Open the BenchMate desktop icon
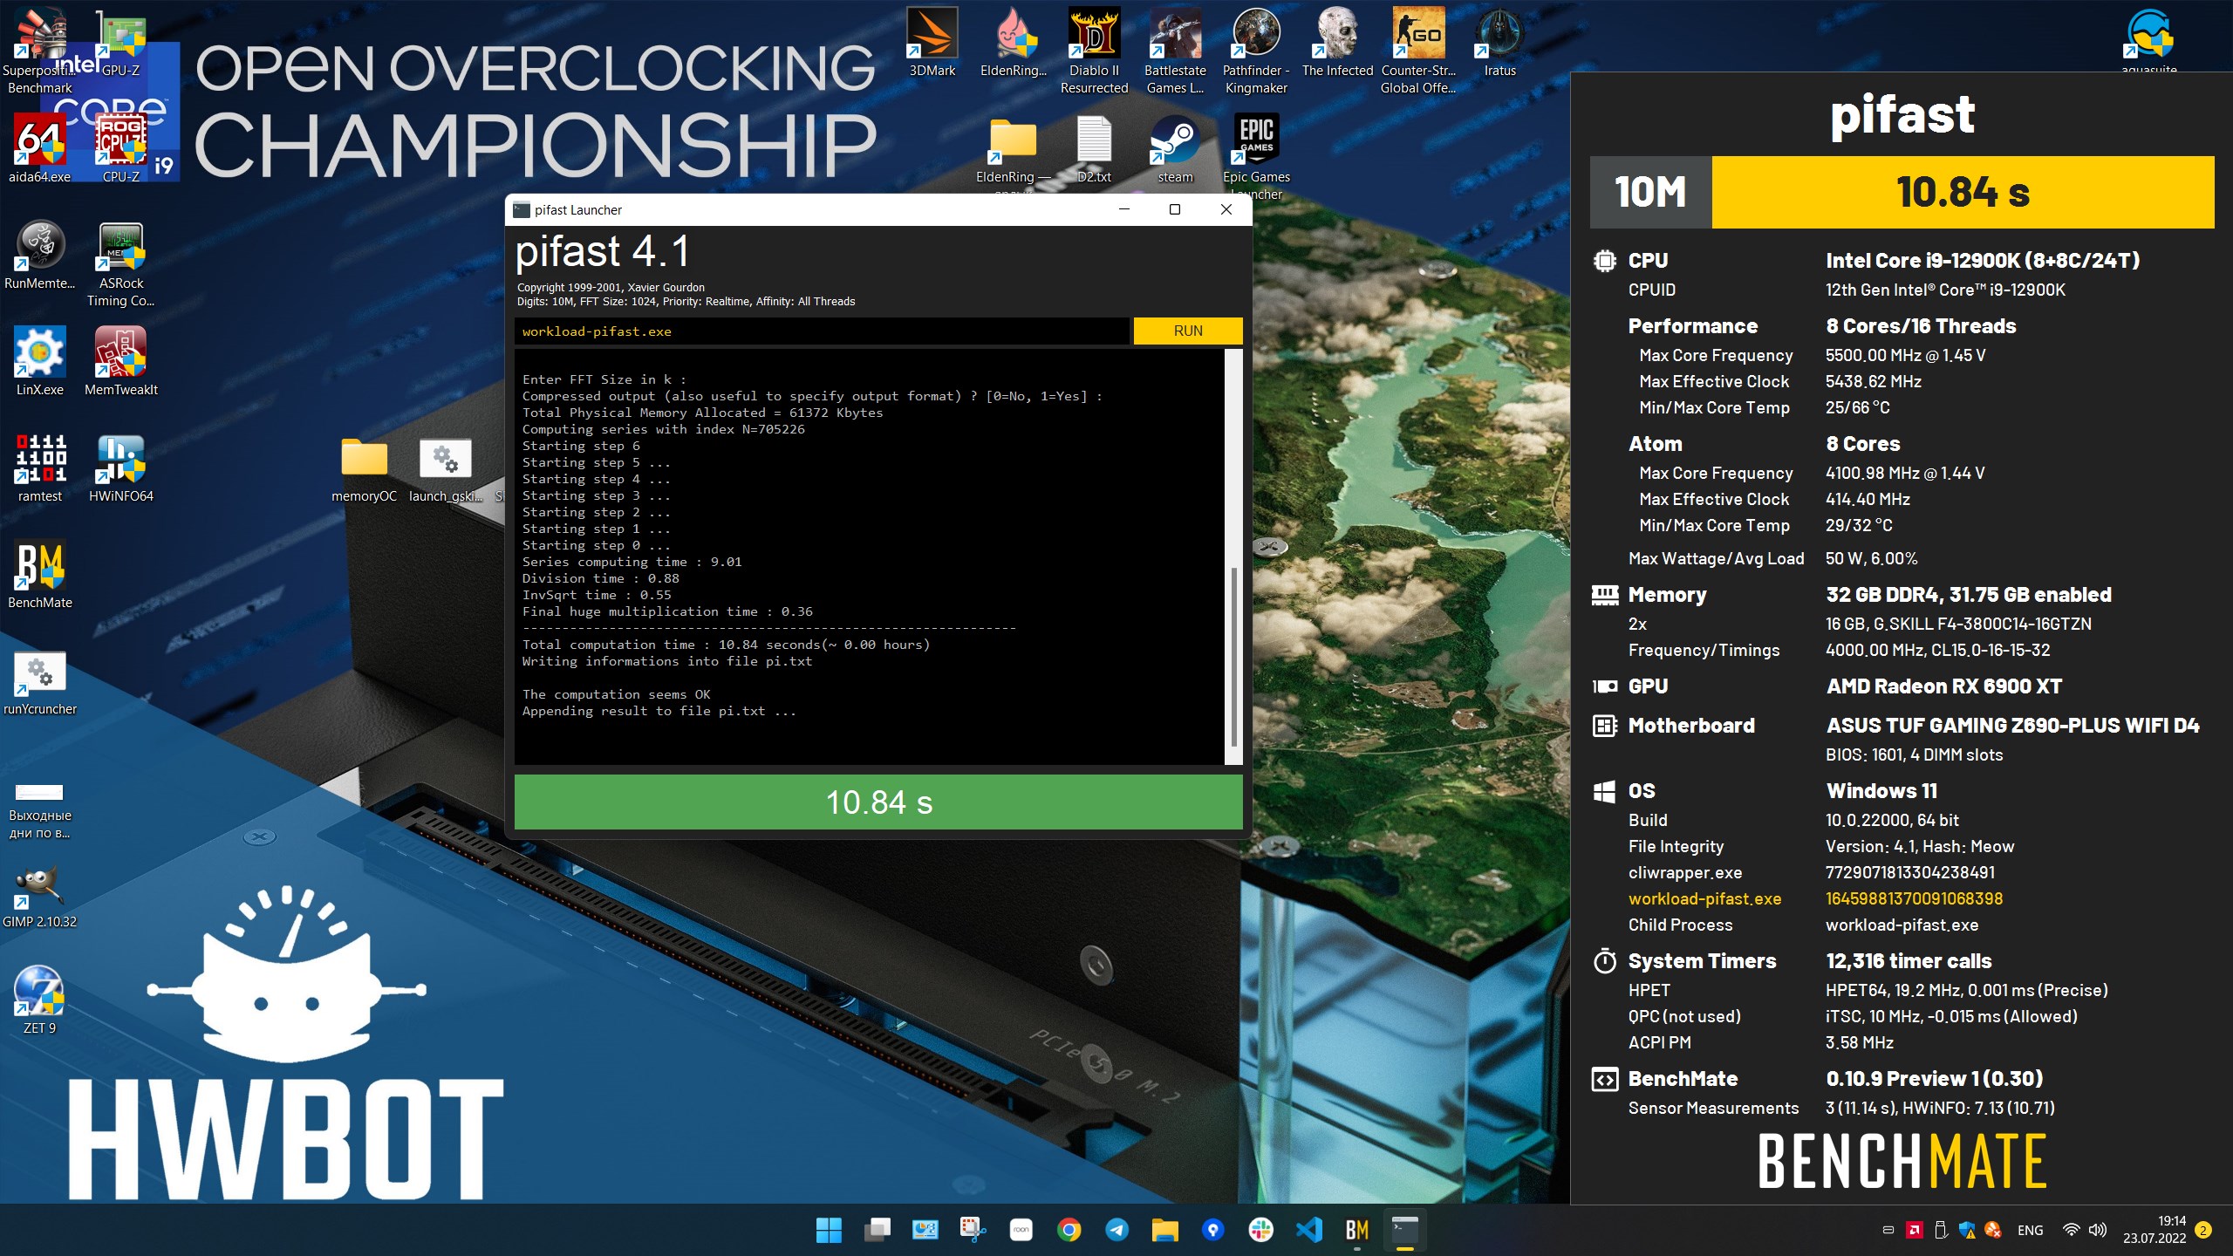 point(39,575)
